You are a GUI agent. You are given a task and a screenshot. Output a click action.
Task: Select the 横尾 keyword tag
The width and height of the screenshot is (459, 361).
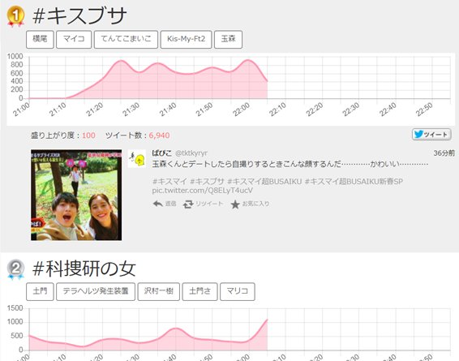[x=40, y=39]
